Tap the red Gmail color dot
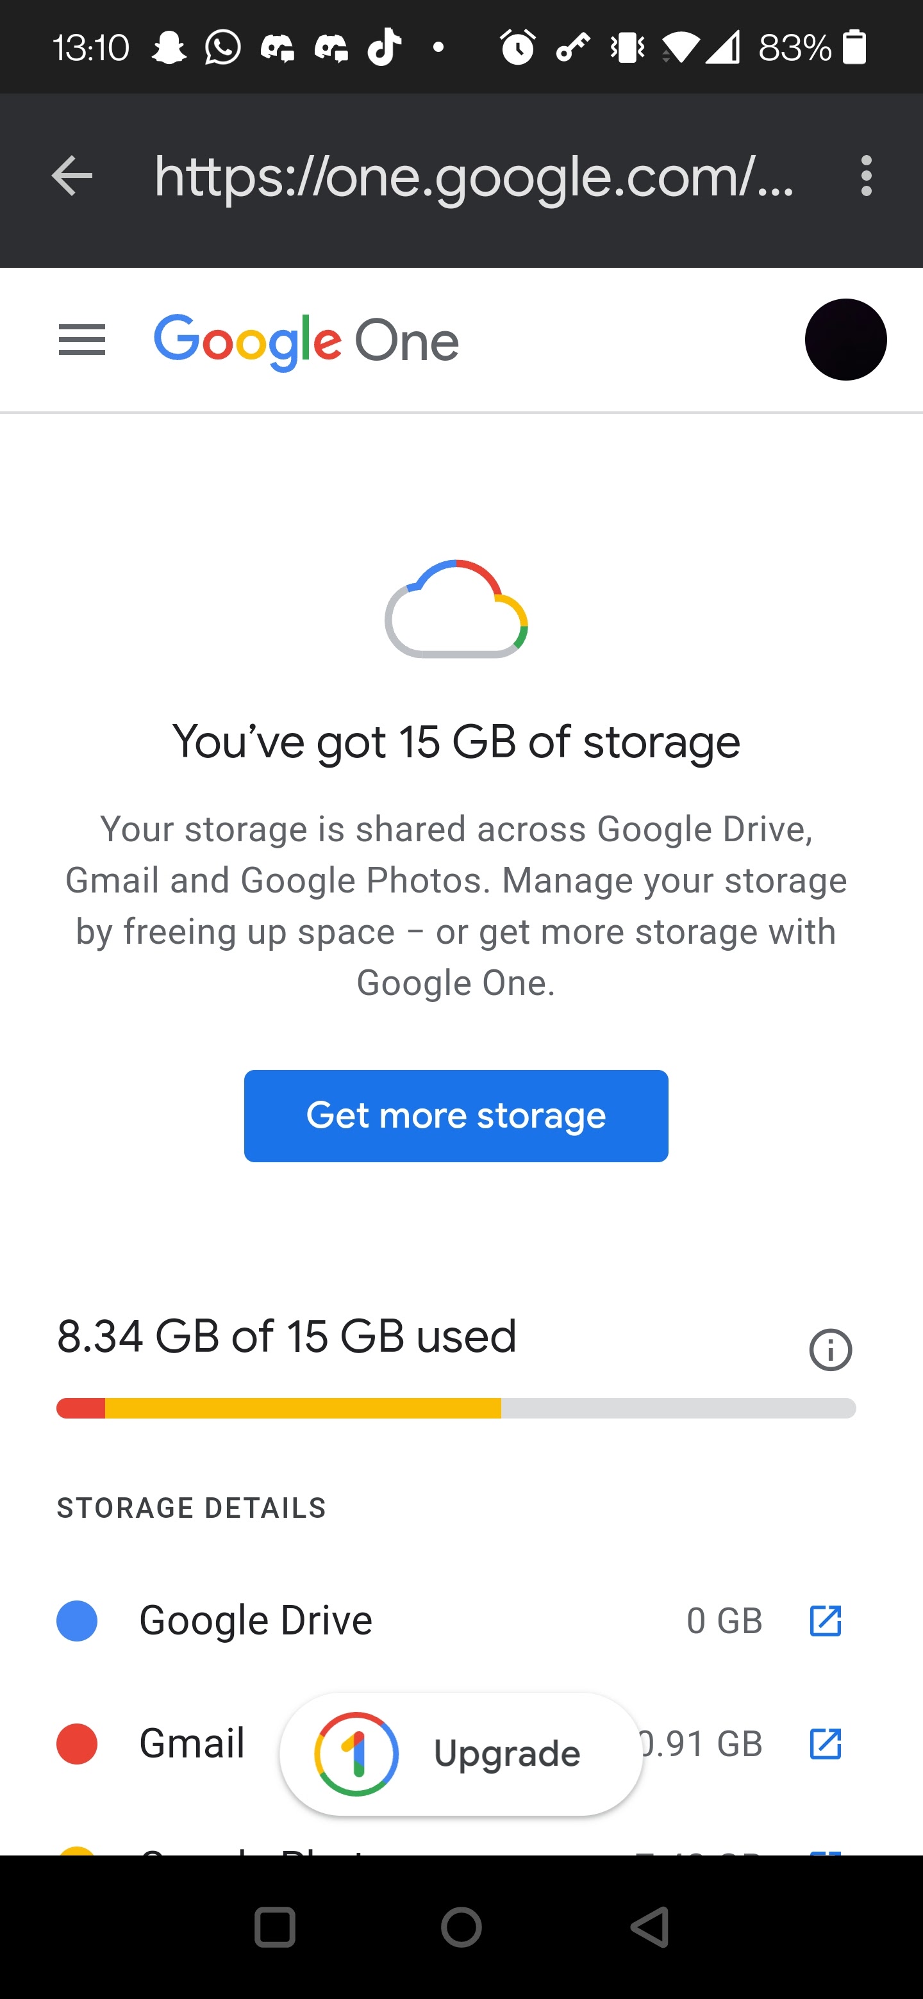Screen dimensions: 923x1999 pos(77,1744)
